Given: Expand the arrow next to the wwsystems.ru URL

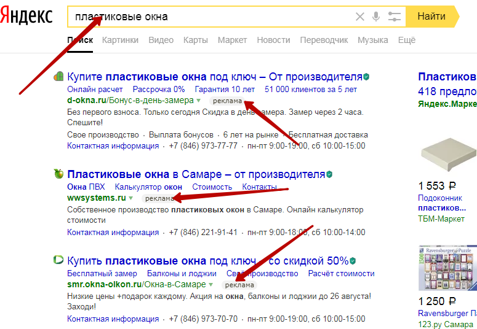Looking at the screenshot, I should tap(130, 198).
